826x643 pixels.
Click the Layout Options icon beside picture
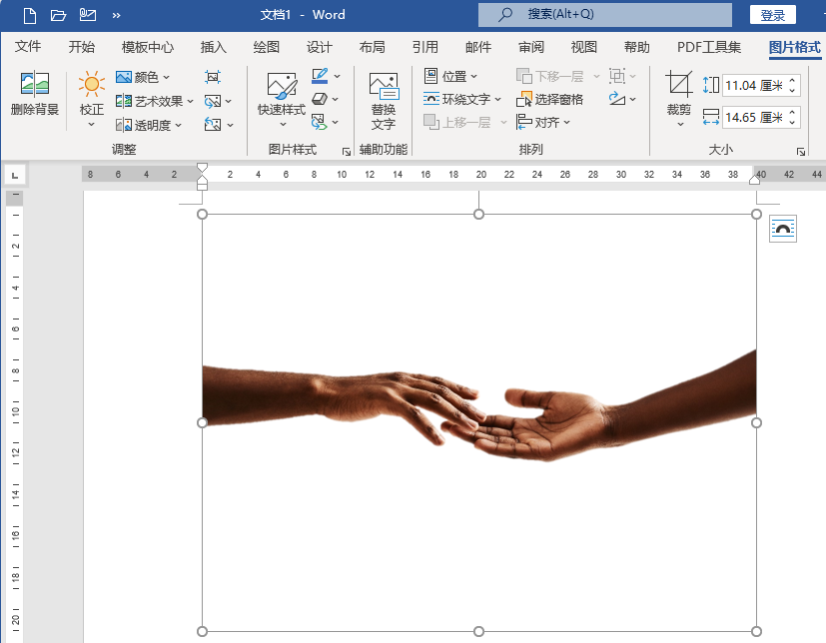click(x=783, y=230)
